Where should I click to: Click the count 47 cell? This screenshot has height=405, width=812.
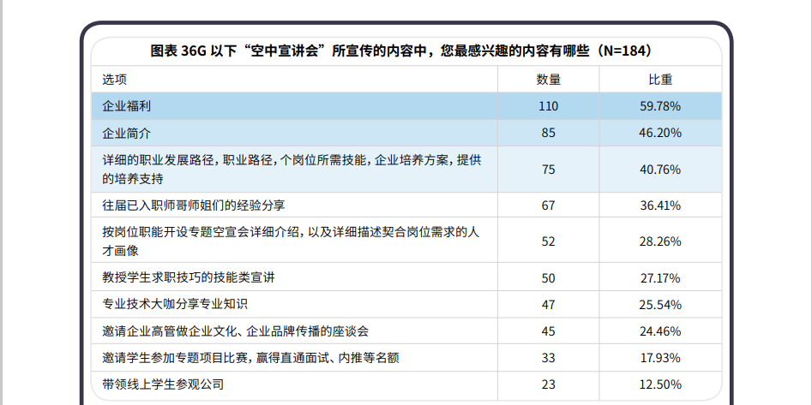[x=549, y=305]
